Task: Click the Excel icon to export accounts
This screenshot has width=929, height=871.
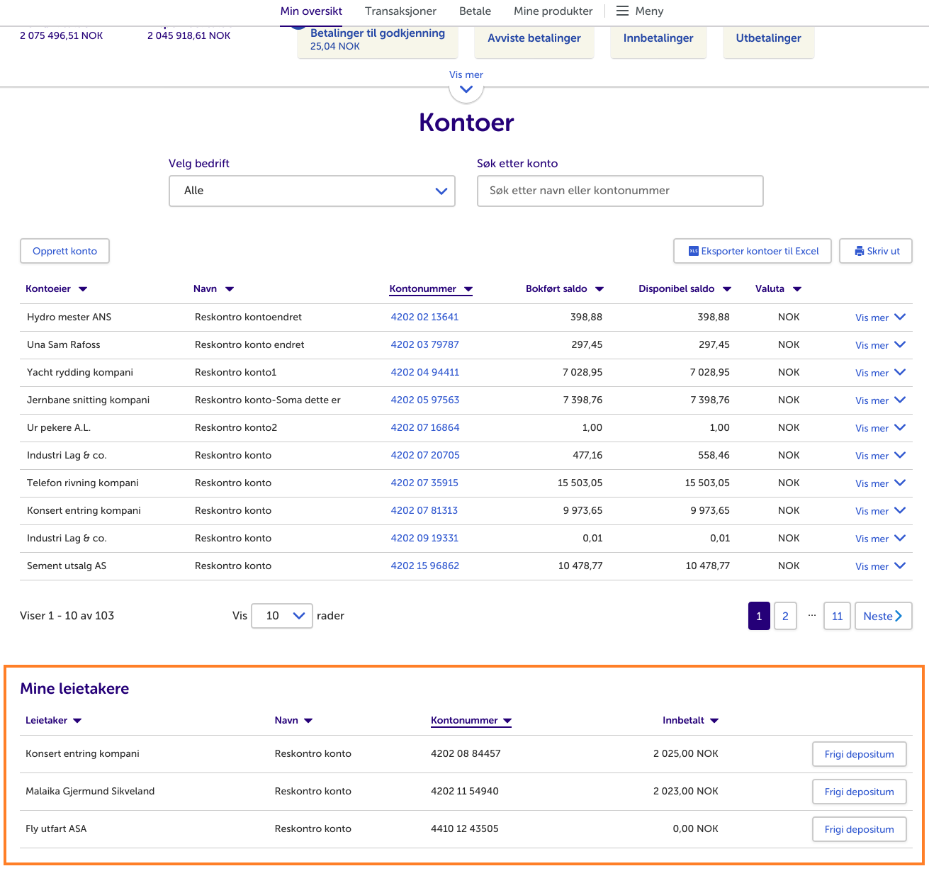Action: (694, 251)
